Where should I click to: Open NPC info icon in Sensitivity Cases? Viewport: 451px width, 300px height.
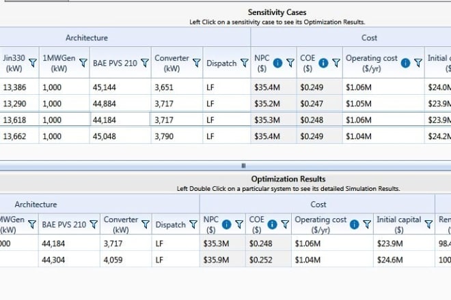(x=277, y=63)
